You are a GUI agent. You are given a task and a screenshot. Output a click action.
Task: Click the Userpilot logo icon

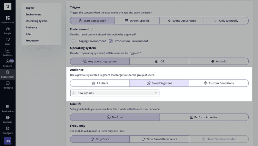point(8,6)
